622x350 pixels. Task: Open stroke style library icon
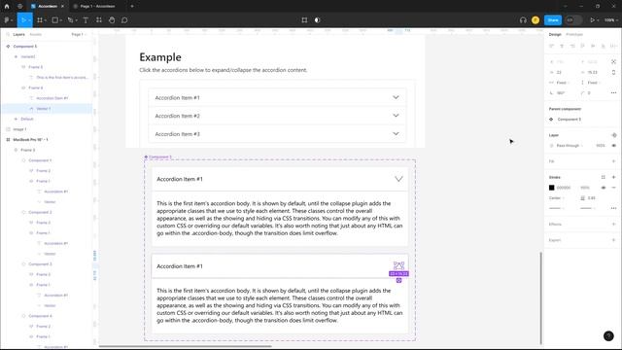[603, 177]
